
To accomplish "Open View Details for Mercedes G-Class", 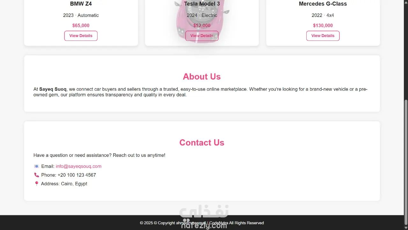I will (x=323, y=36).
